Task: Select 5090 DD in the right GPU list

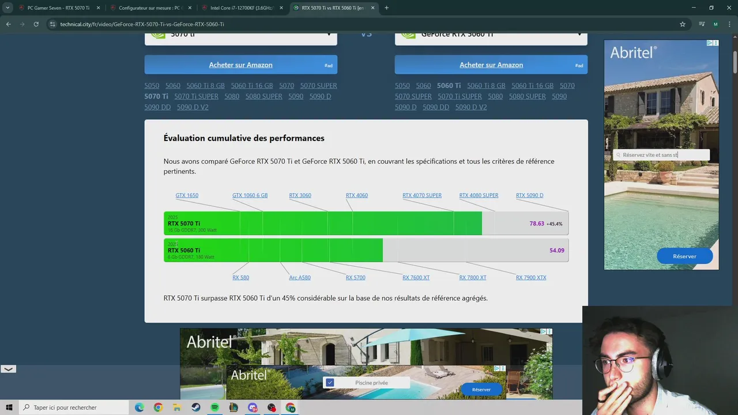Action: click(436, 107)
